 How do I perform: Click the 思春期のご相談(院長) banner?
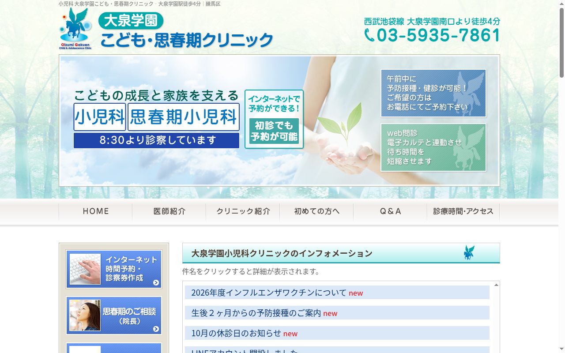114,315
